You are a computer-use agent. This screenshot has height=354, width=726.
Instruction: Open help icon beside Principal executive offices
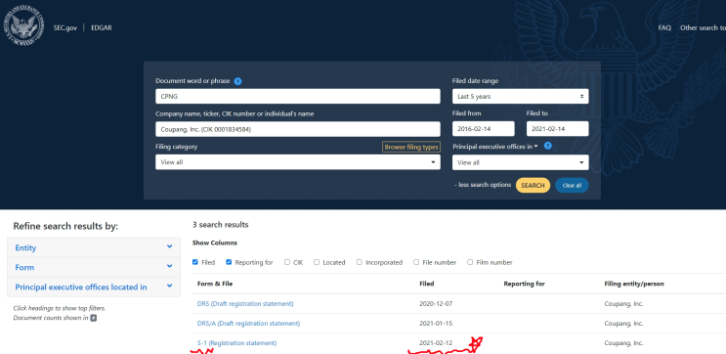548,146
